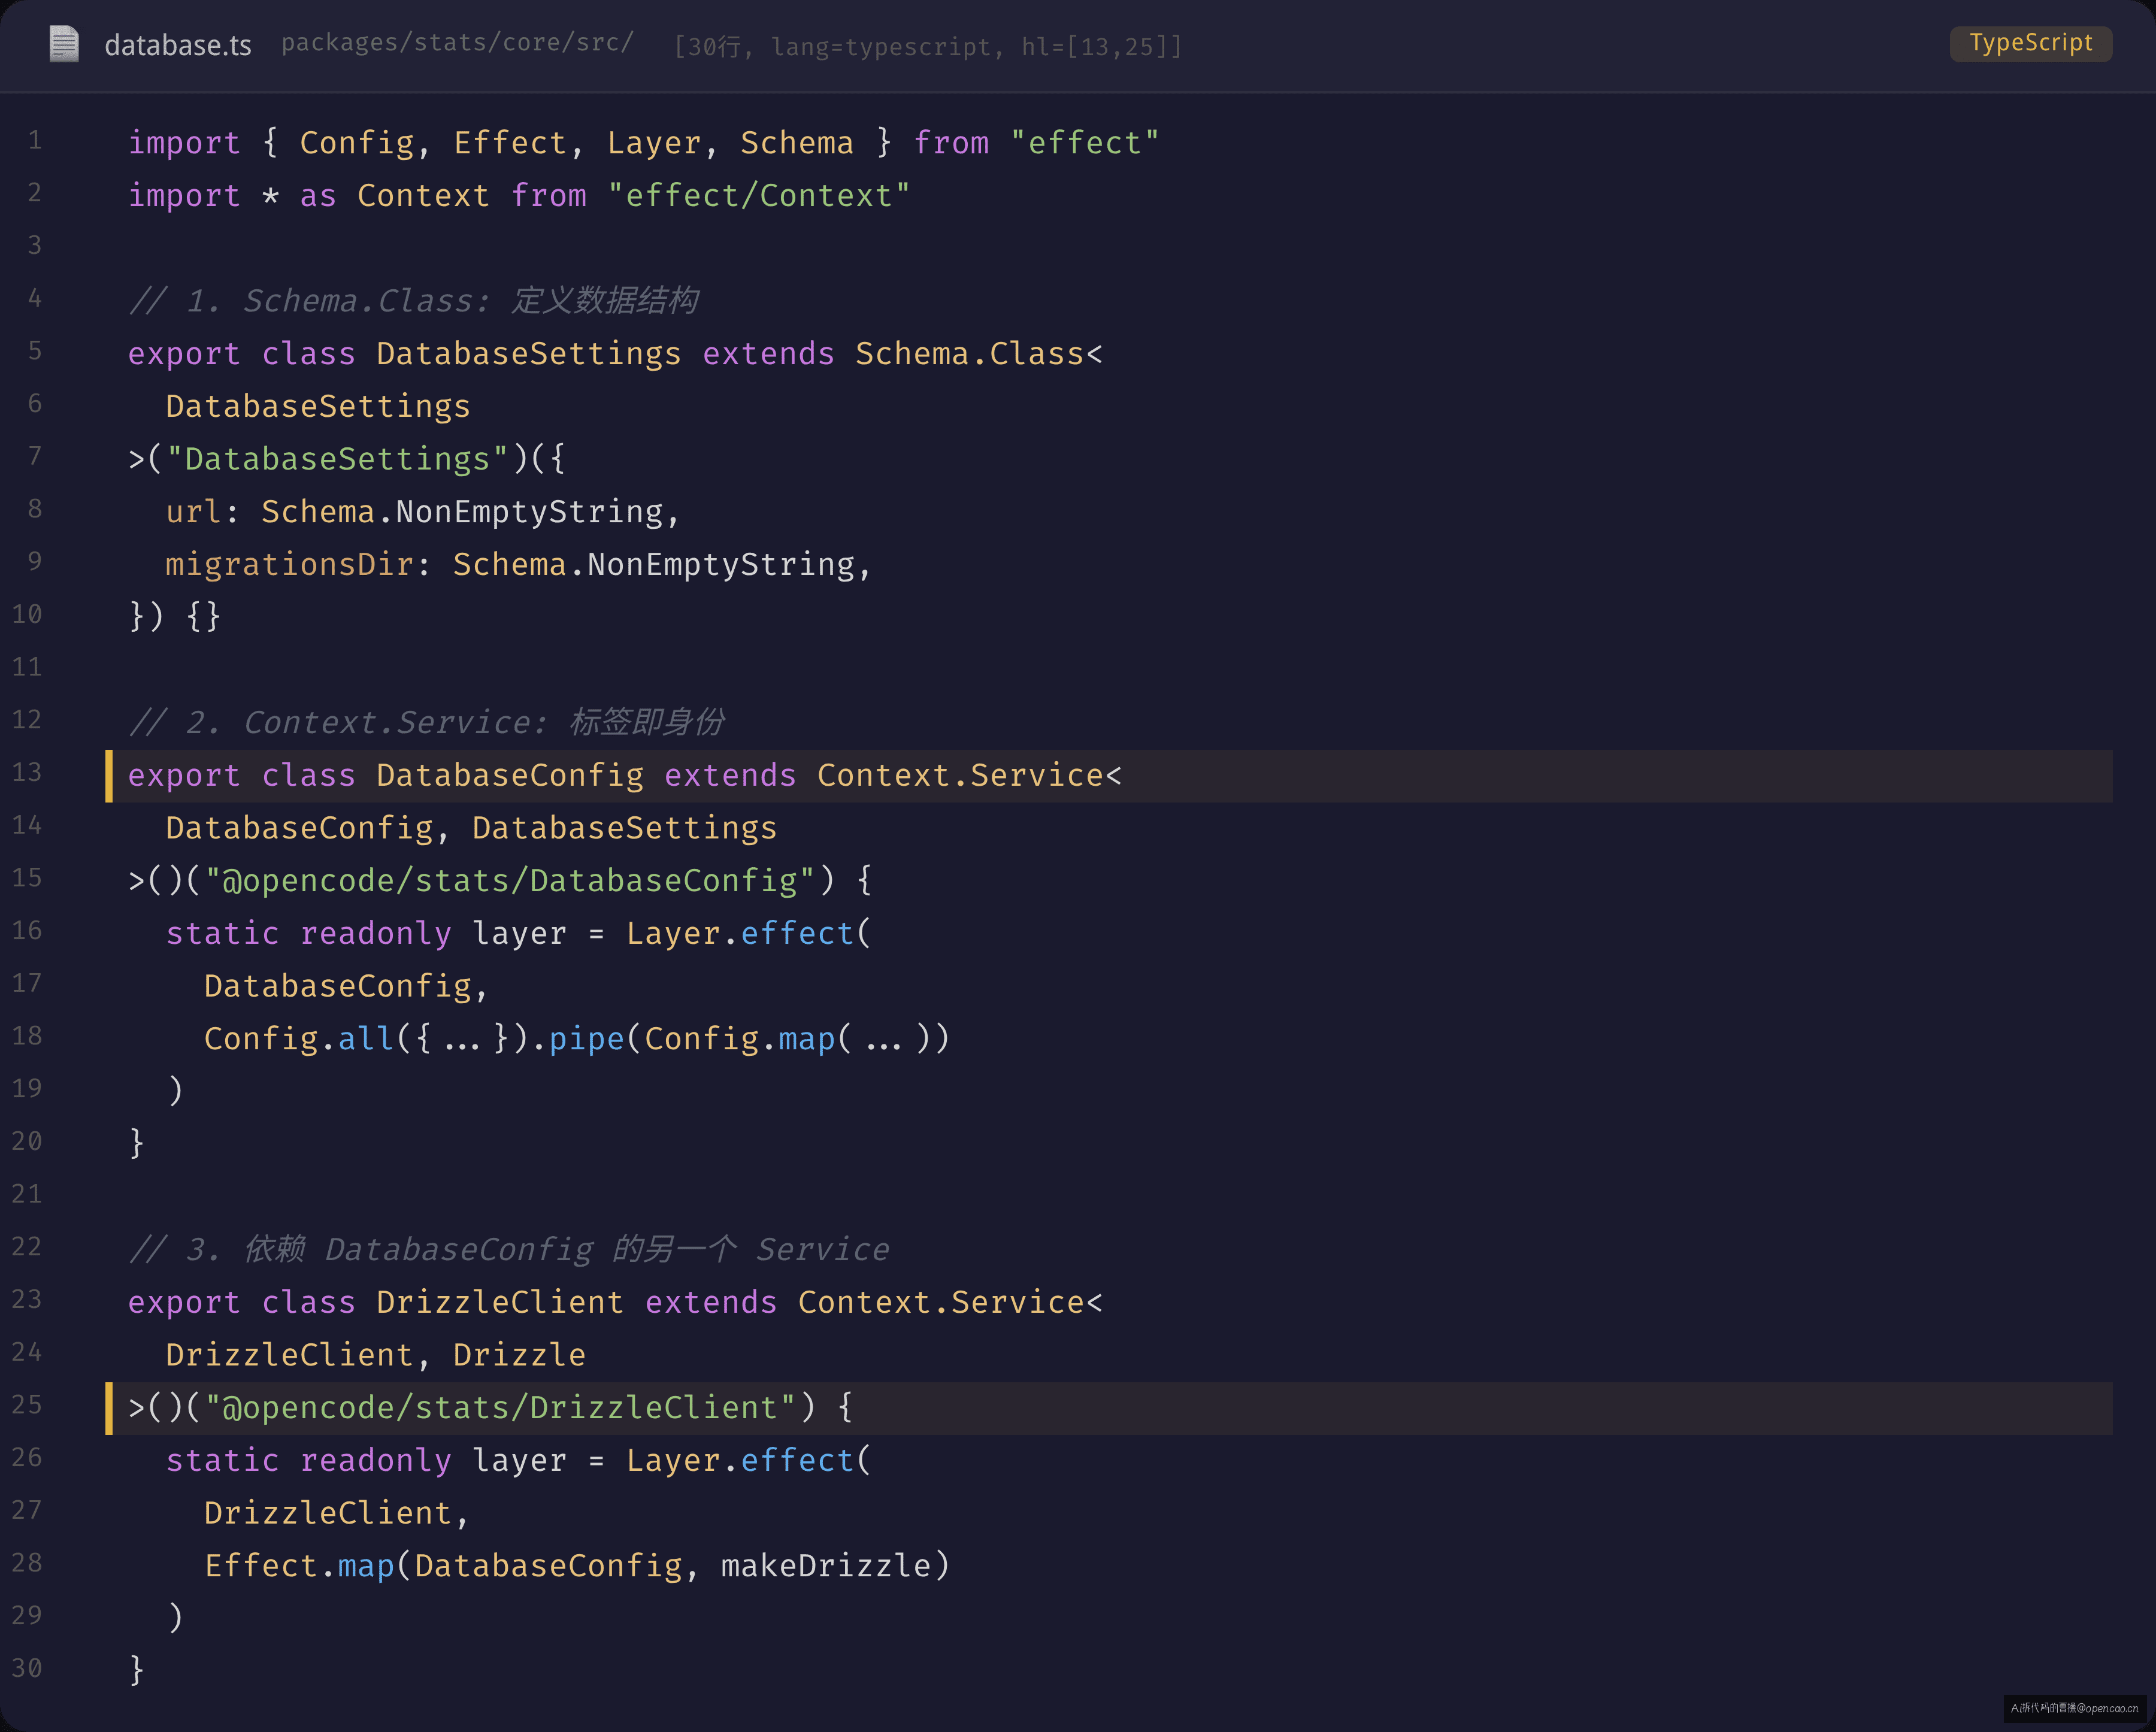Click the "effect" string on line 1
Image resolution: width=2156 pixels, height=1732 pixels.
pyautogui.click(x=1084, y=143)
